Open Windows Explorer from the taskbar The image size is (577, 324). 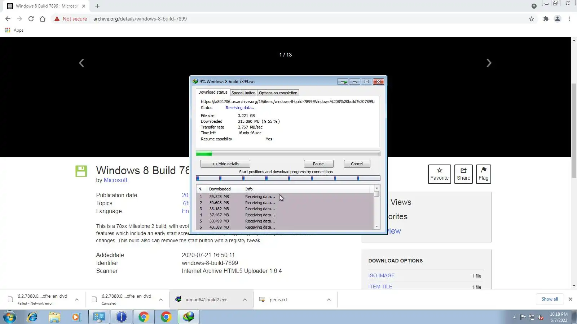pos(54,317)
